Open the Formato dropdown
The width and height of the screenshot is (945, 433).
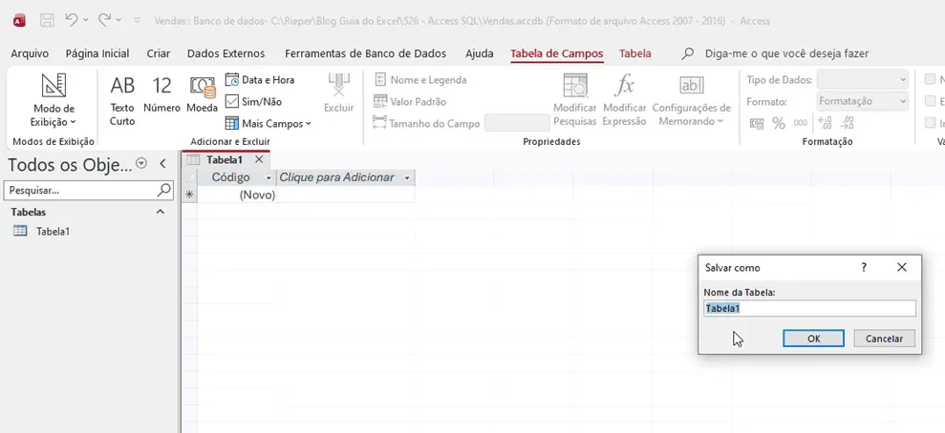pos(863,102)
